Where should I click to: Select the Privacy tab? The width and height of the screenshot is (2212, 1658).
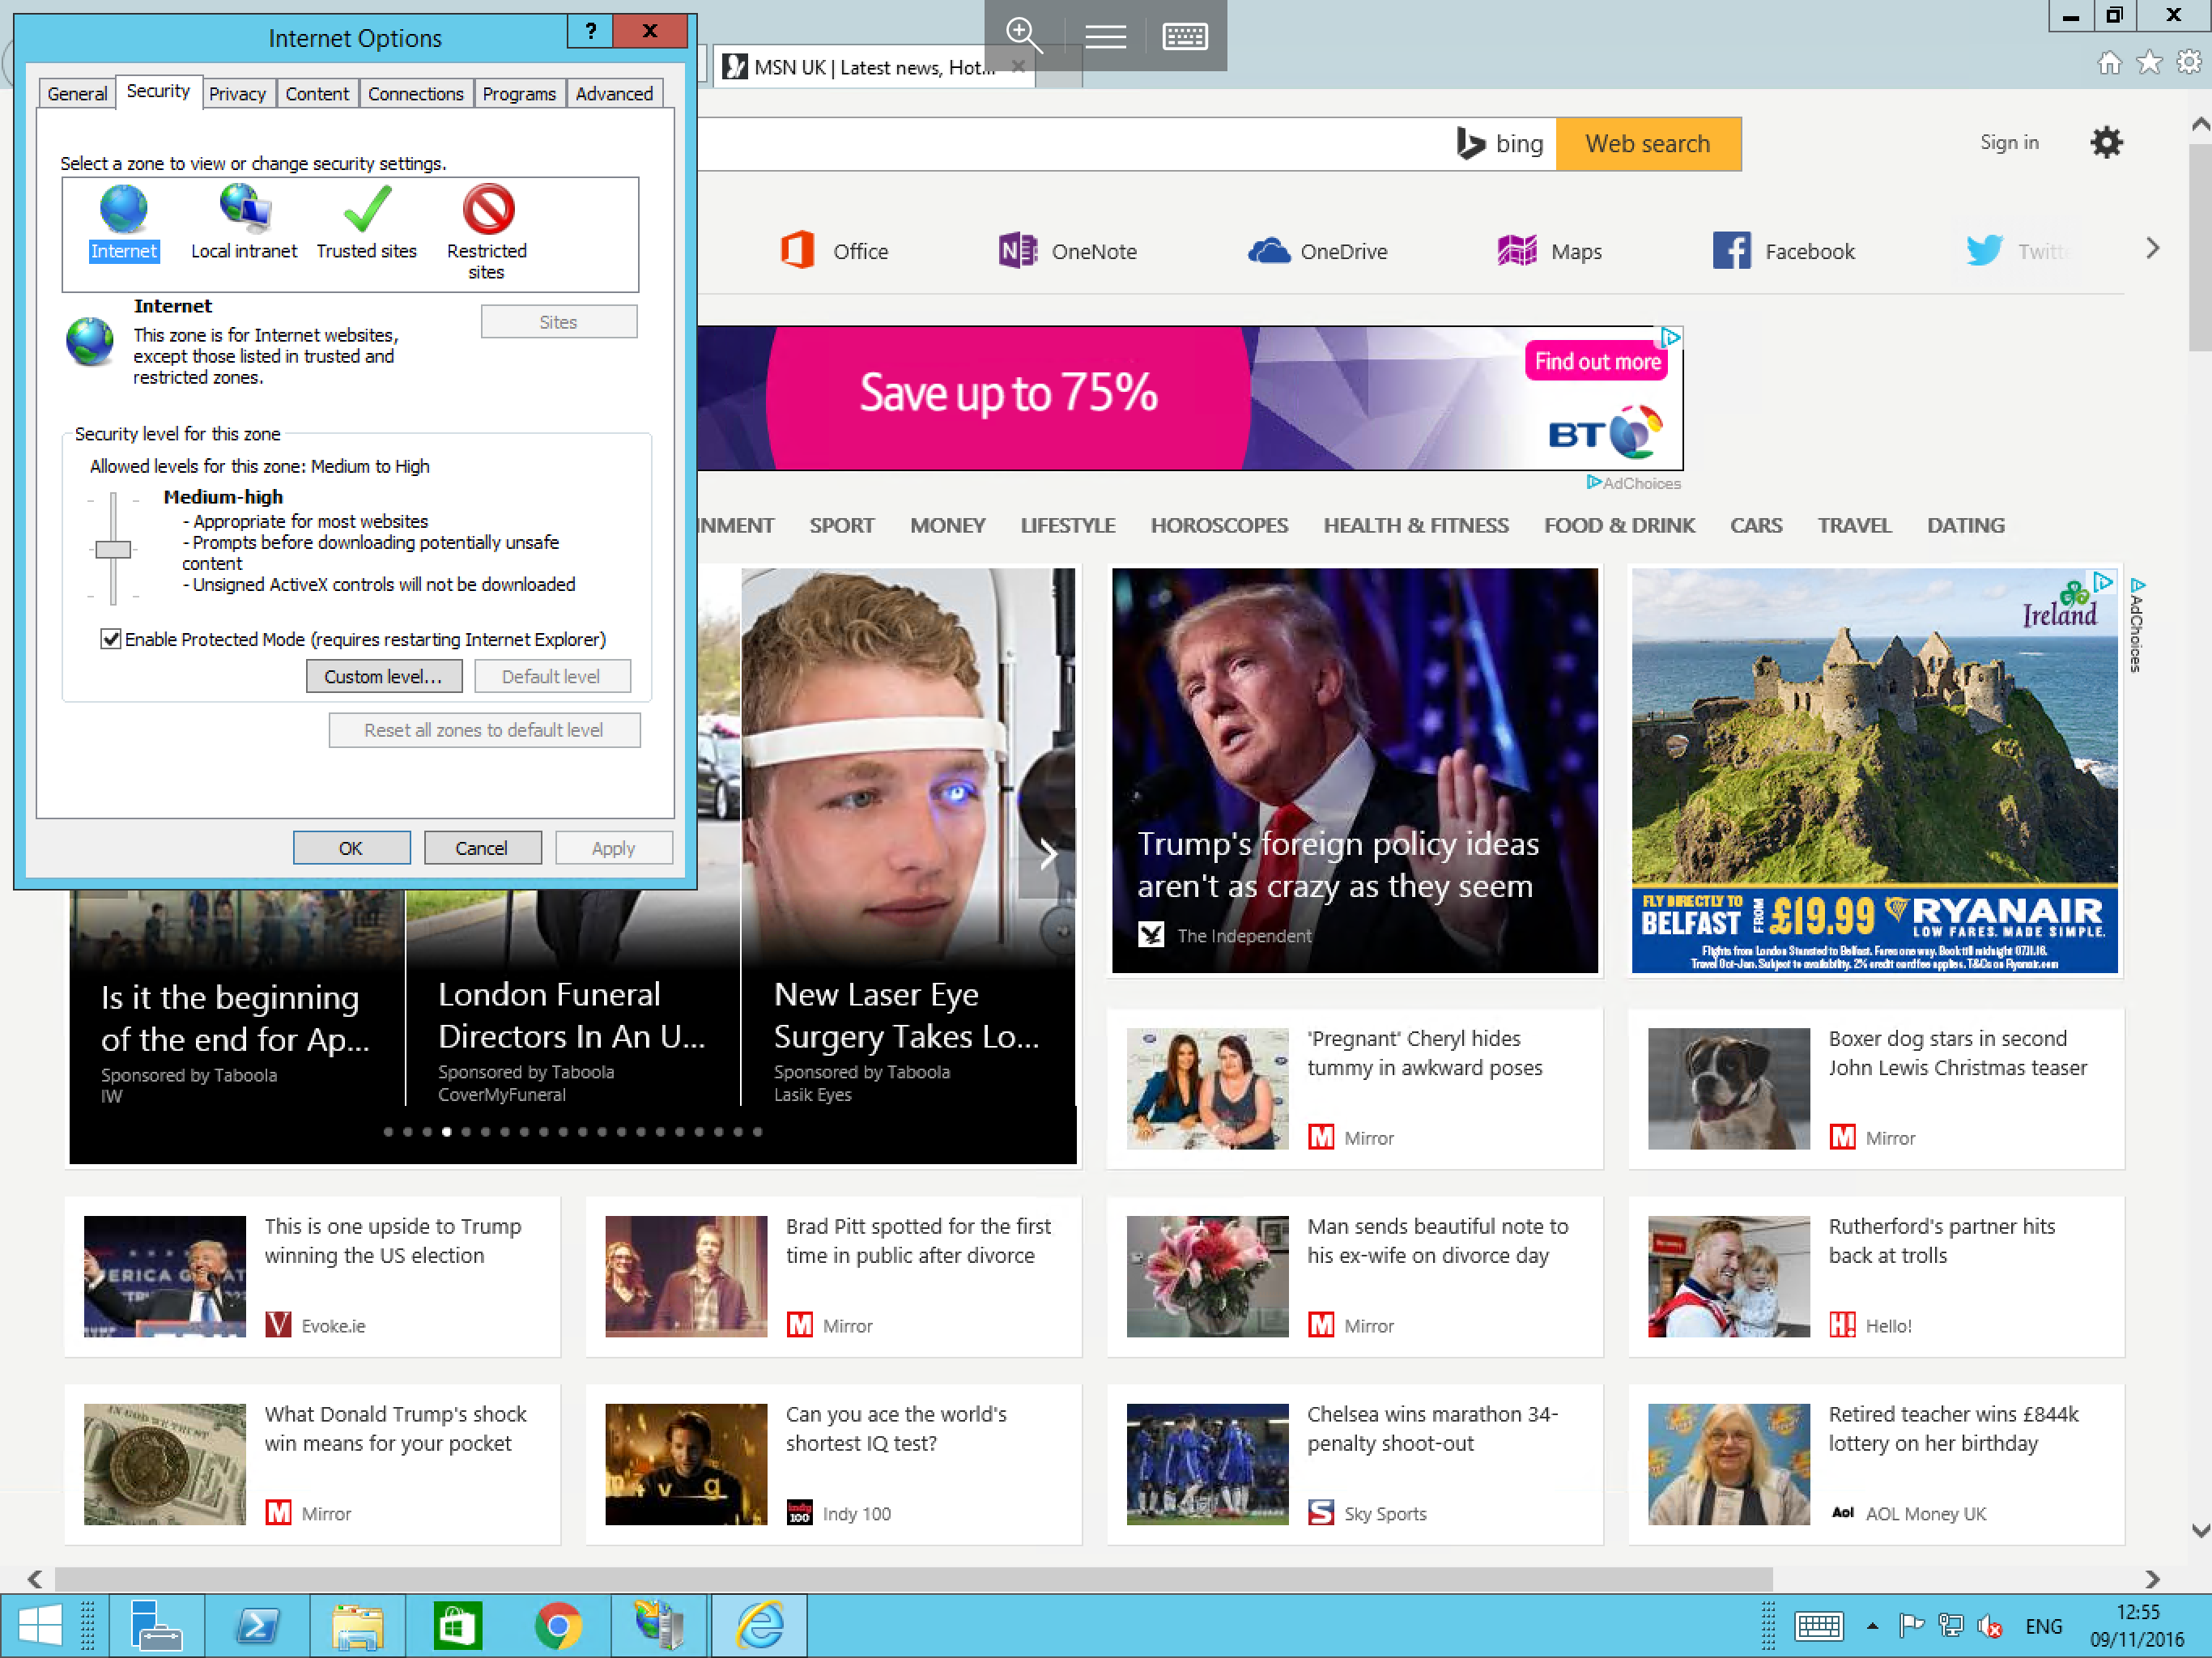[237, 94]
